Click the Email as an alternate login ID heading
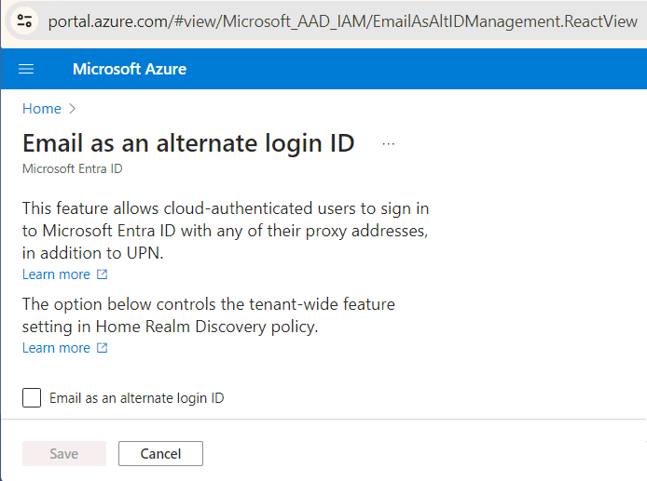647x481 pixels. pyautogui.click(x=188, y=143)
